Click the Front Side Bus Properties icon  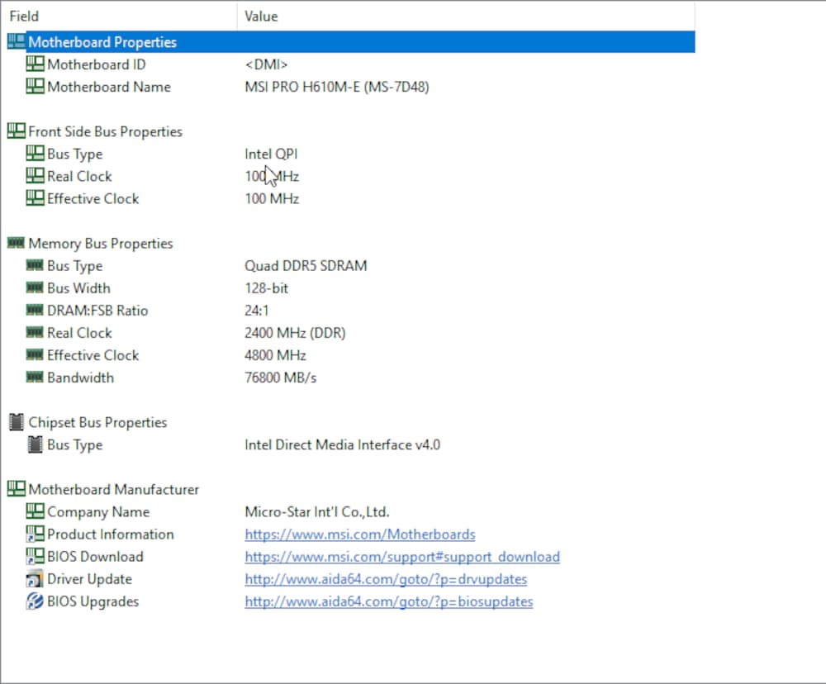tap(17, 131)
